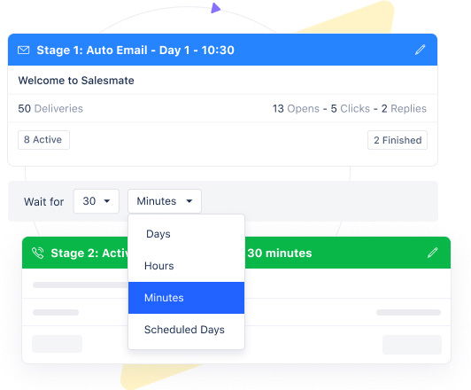Open the 13 Opens stat
The image size is (471, 390).
click(x=296, y=108)
